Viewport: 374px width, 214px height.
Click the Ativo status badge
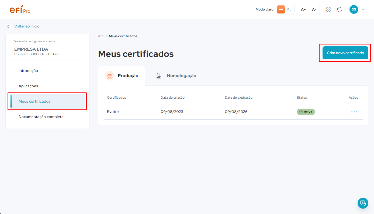(306, 112)
